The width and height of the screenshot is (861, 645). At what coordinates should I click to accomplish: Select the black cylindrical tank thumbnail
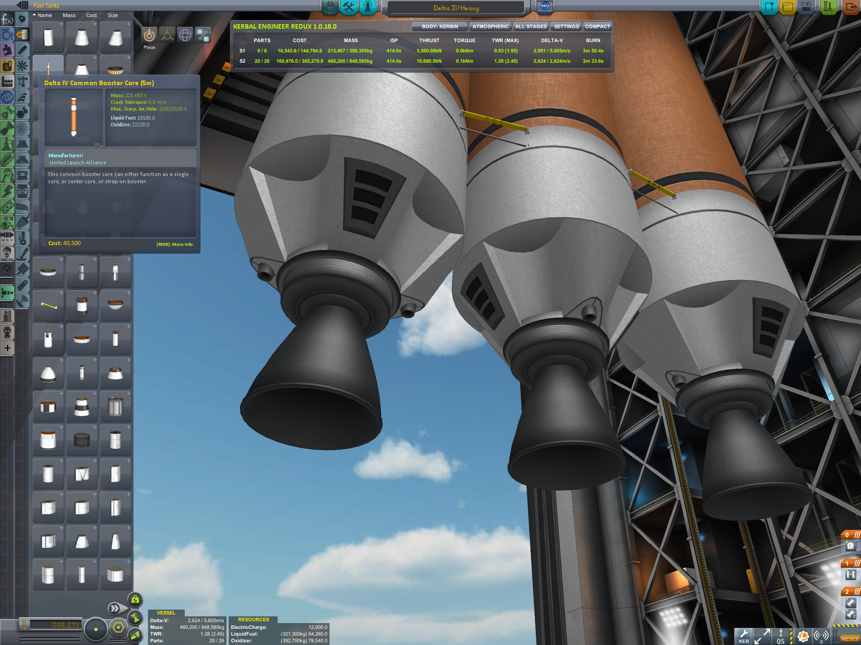click(82, 440)
